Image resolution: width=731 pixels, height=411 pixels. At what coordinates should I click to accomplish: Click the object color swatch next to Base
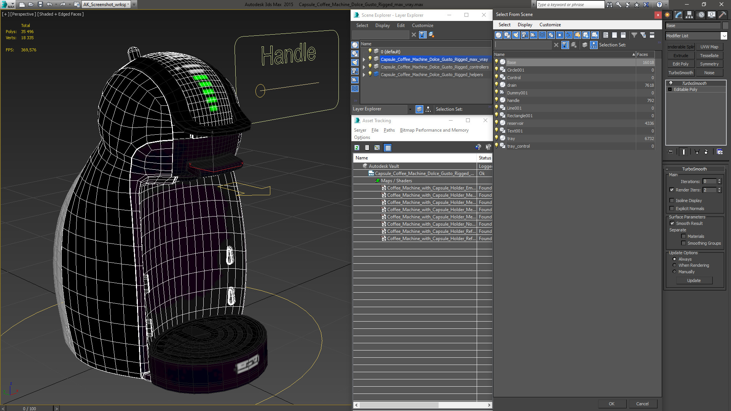(725, 25)
